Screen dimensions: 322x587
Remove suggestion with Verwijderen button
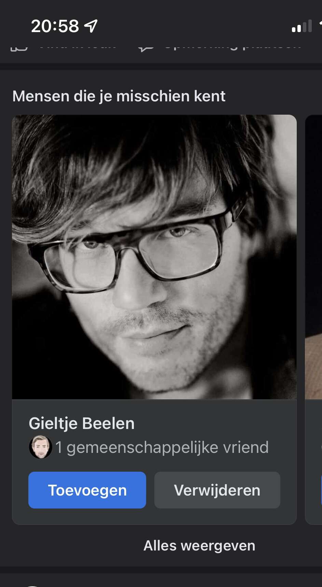[x=217, y=490]
